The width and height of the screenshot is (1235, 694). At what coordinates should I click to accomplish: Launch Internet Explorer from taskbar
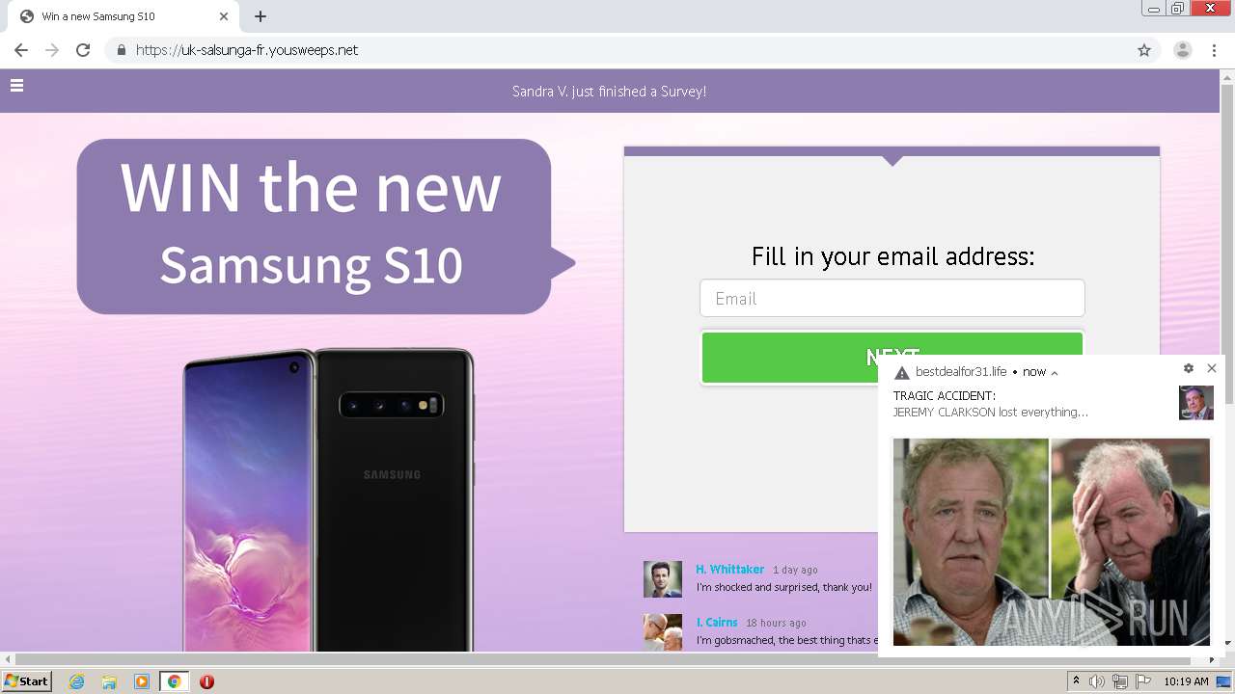pos(77,681)
